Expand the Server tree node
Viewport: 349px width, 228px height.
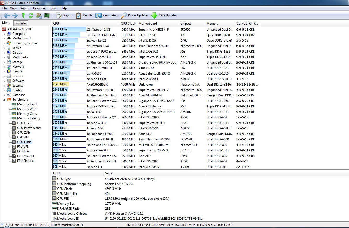tap(4, 48)
